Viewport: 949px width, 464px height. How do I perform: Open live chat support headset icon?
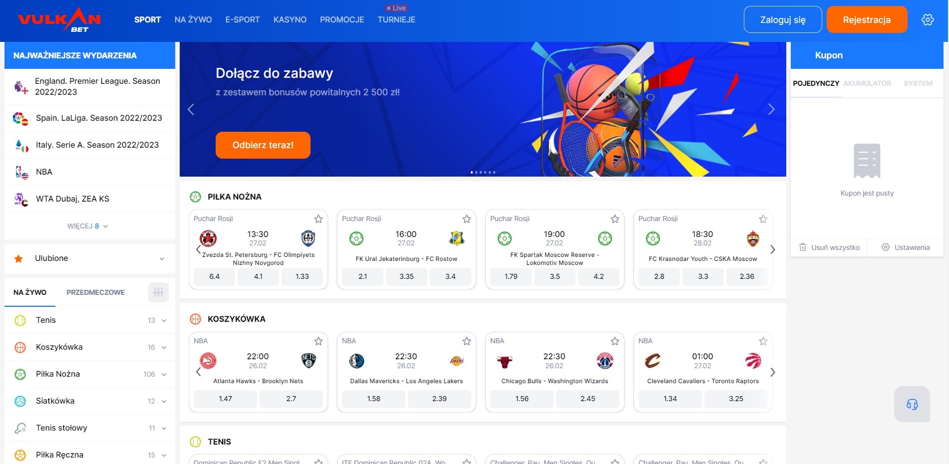point(912,404)
